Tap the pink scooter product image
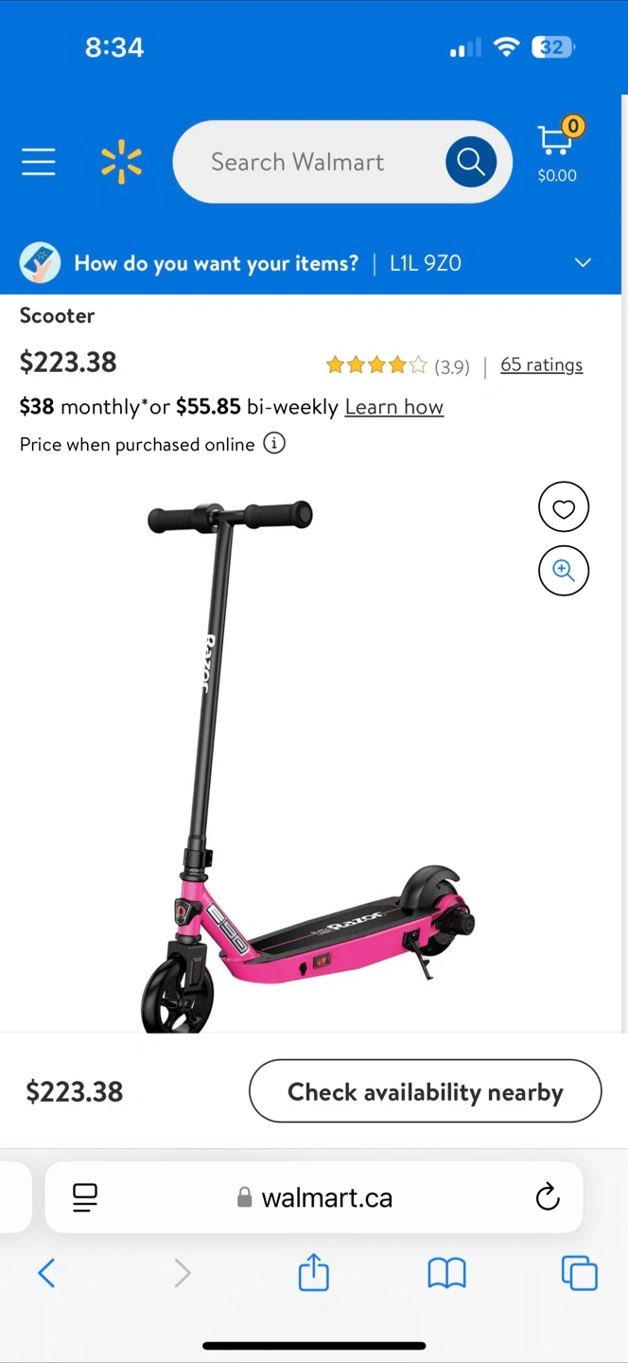 pos(308,765)
